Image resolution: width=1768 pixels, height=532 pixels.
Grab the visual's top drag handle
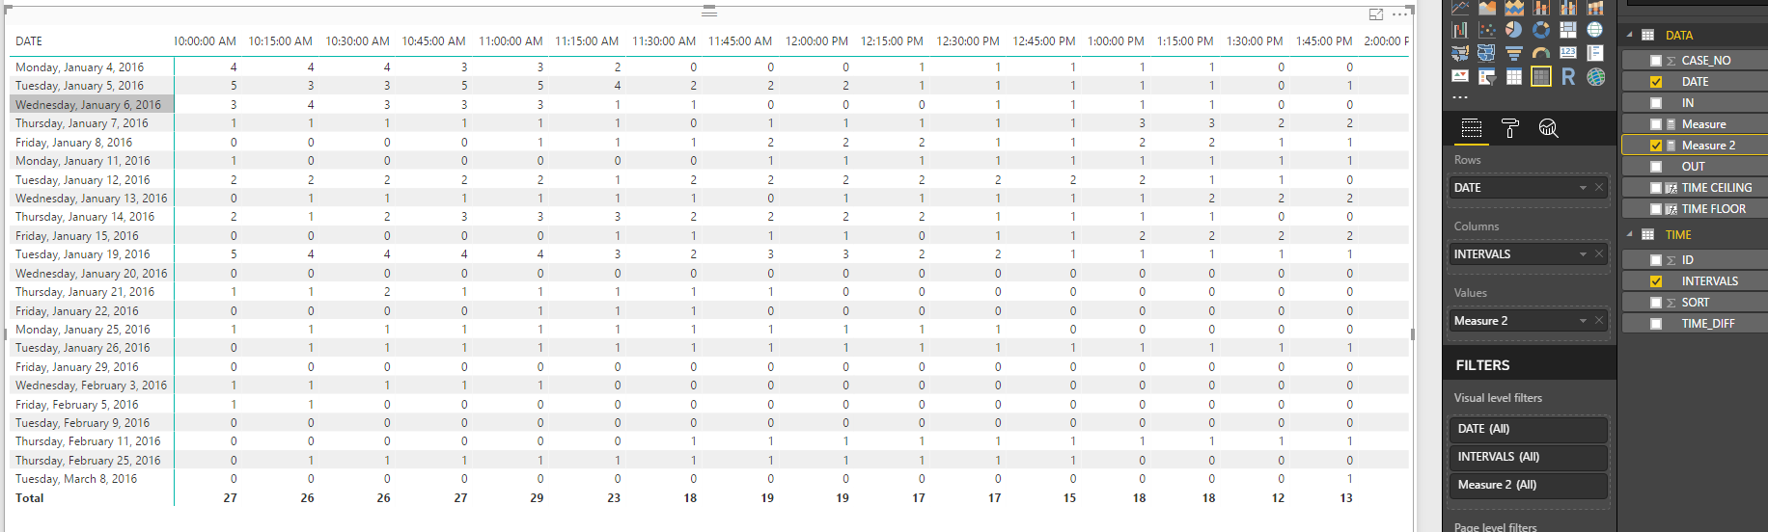pyautogui.click(x=709, y=12)
